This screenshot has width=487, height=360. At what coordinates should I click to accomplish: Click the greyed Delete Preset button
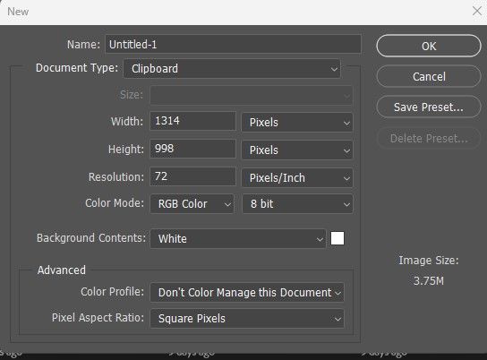point(429,139)
